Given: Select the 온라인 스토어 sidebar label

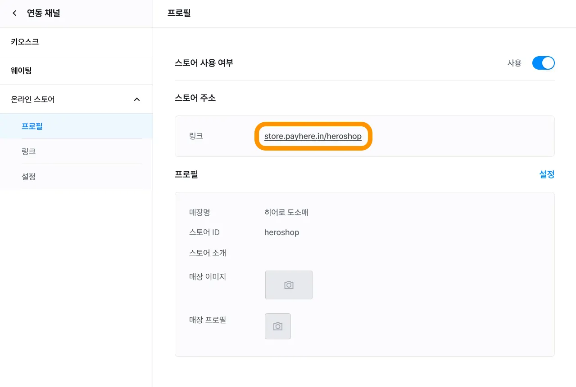Looking at the screenshot, I should coord(33,99).
